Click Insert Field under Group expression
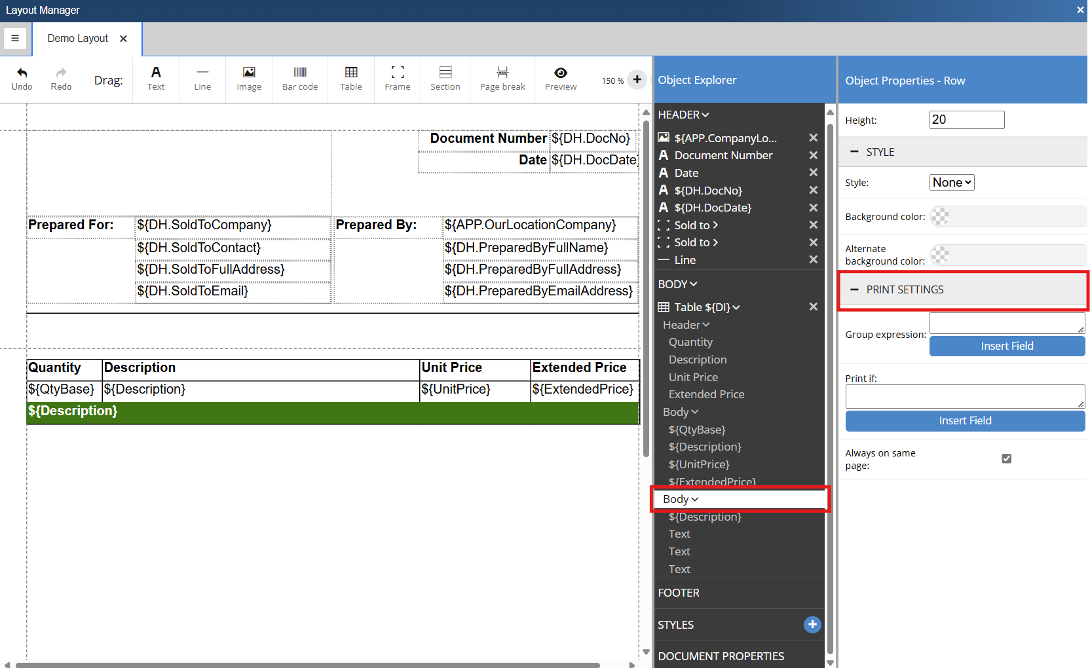Viewport: 1090px width, 668px height. pos(1007,346)
